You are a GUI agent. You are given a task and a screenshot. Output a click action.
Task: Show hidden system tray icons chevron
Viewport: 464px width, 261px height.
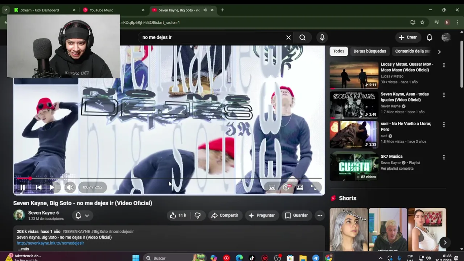pyautogui.click(x=380, y=258)
